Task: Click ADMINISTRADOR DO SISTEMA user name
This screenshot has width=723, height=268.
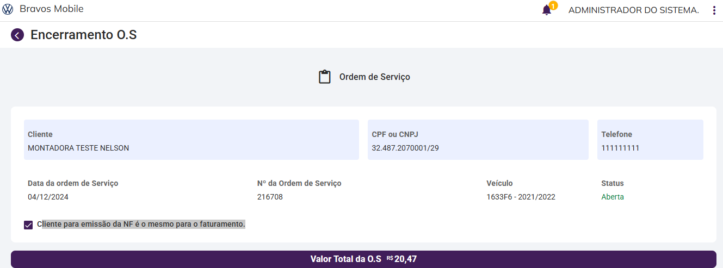Action: [x=633, y=10]
